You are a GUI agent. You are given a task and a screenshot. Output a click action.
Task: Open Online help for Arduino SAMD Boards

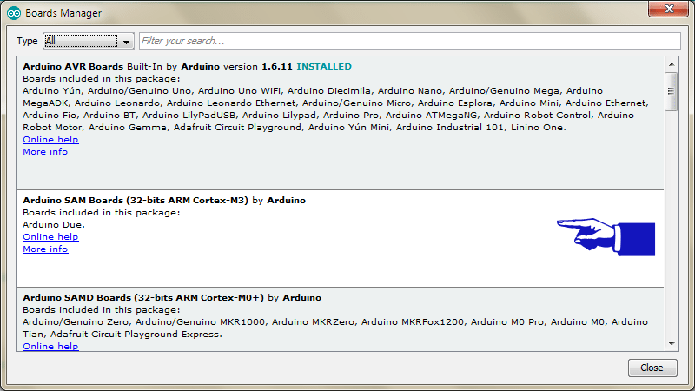pos(50,346)
